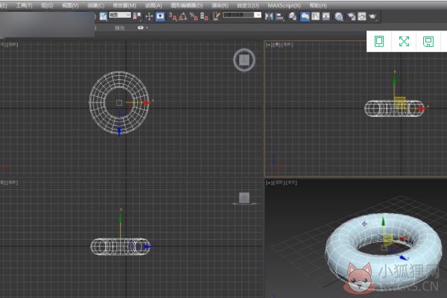The width and height of the screenshot is (447, 298).
Task: Open the Layer Manager
Action: [x=293, y=16]
